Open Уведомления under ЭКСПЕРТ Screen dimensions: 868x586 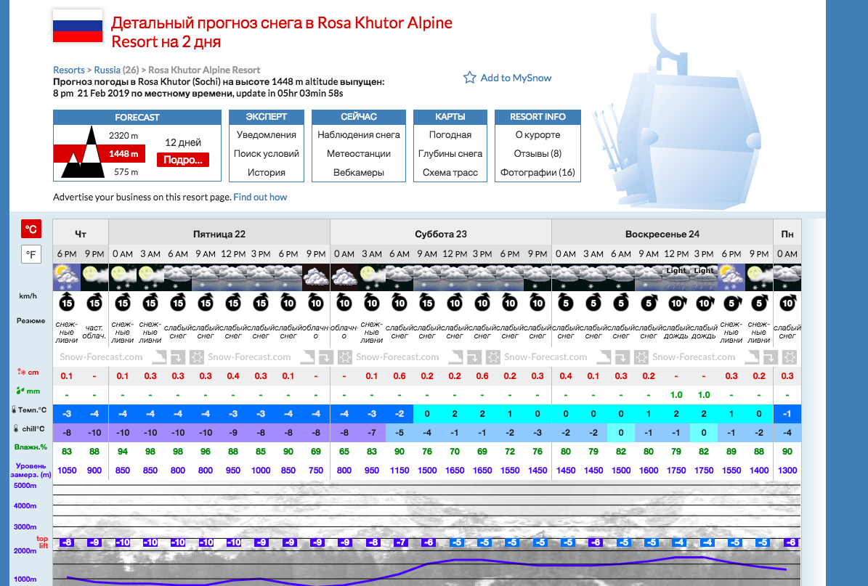click(267, 134)
